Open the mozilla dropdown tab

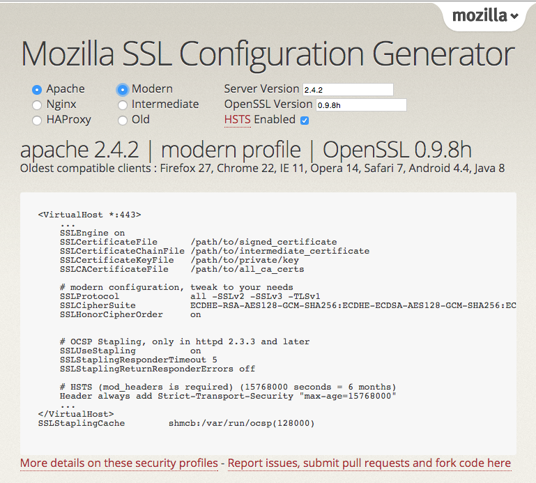[485, 16]
